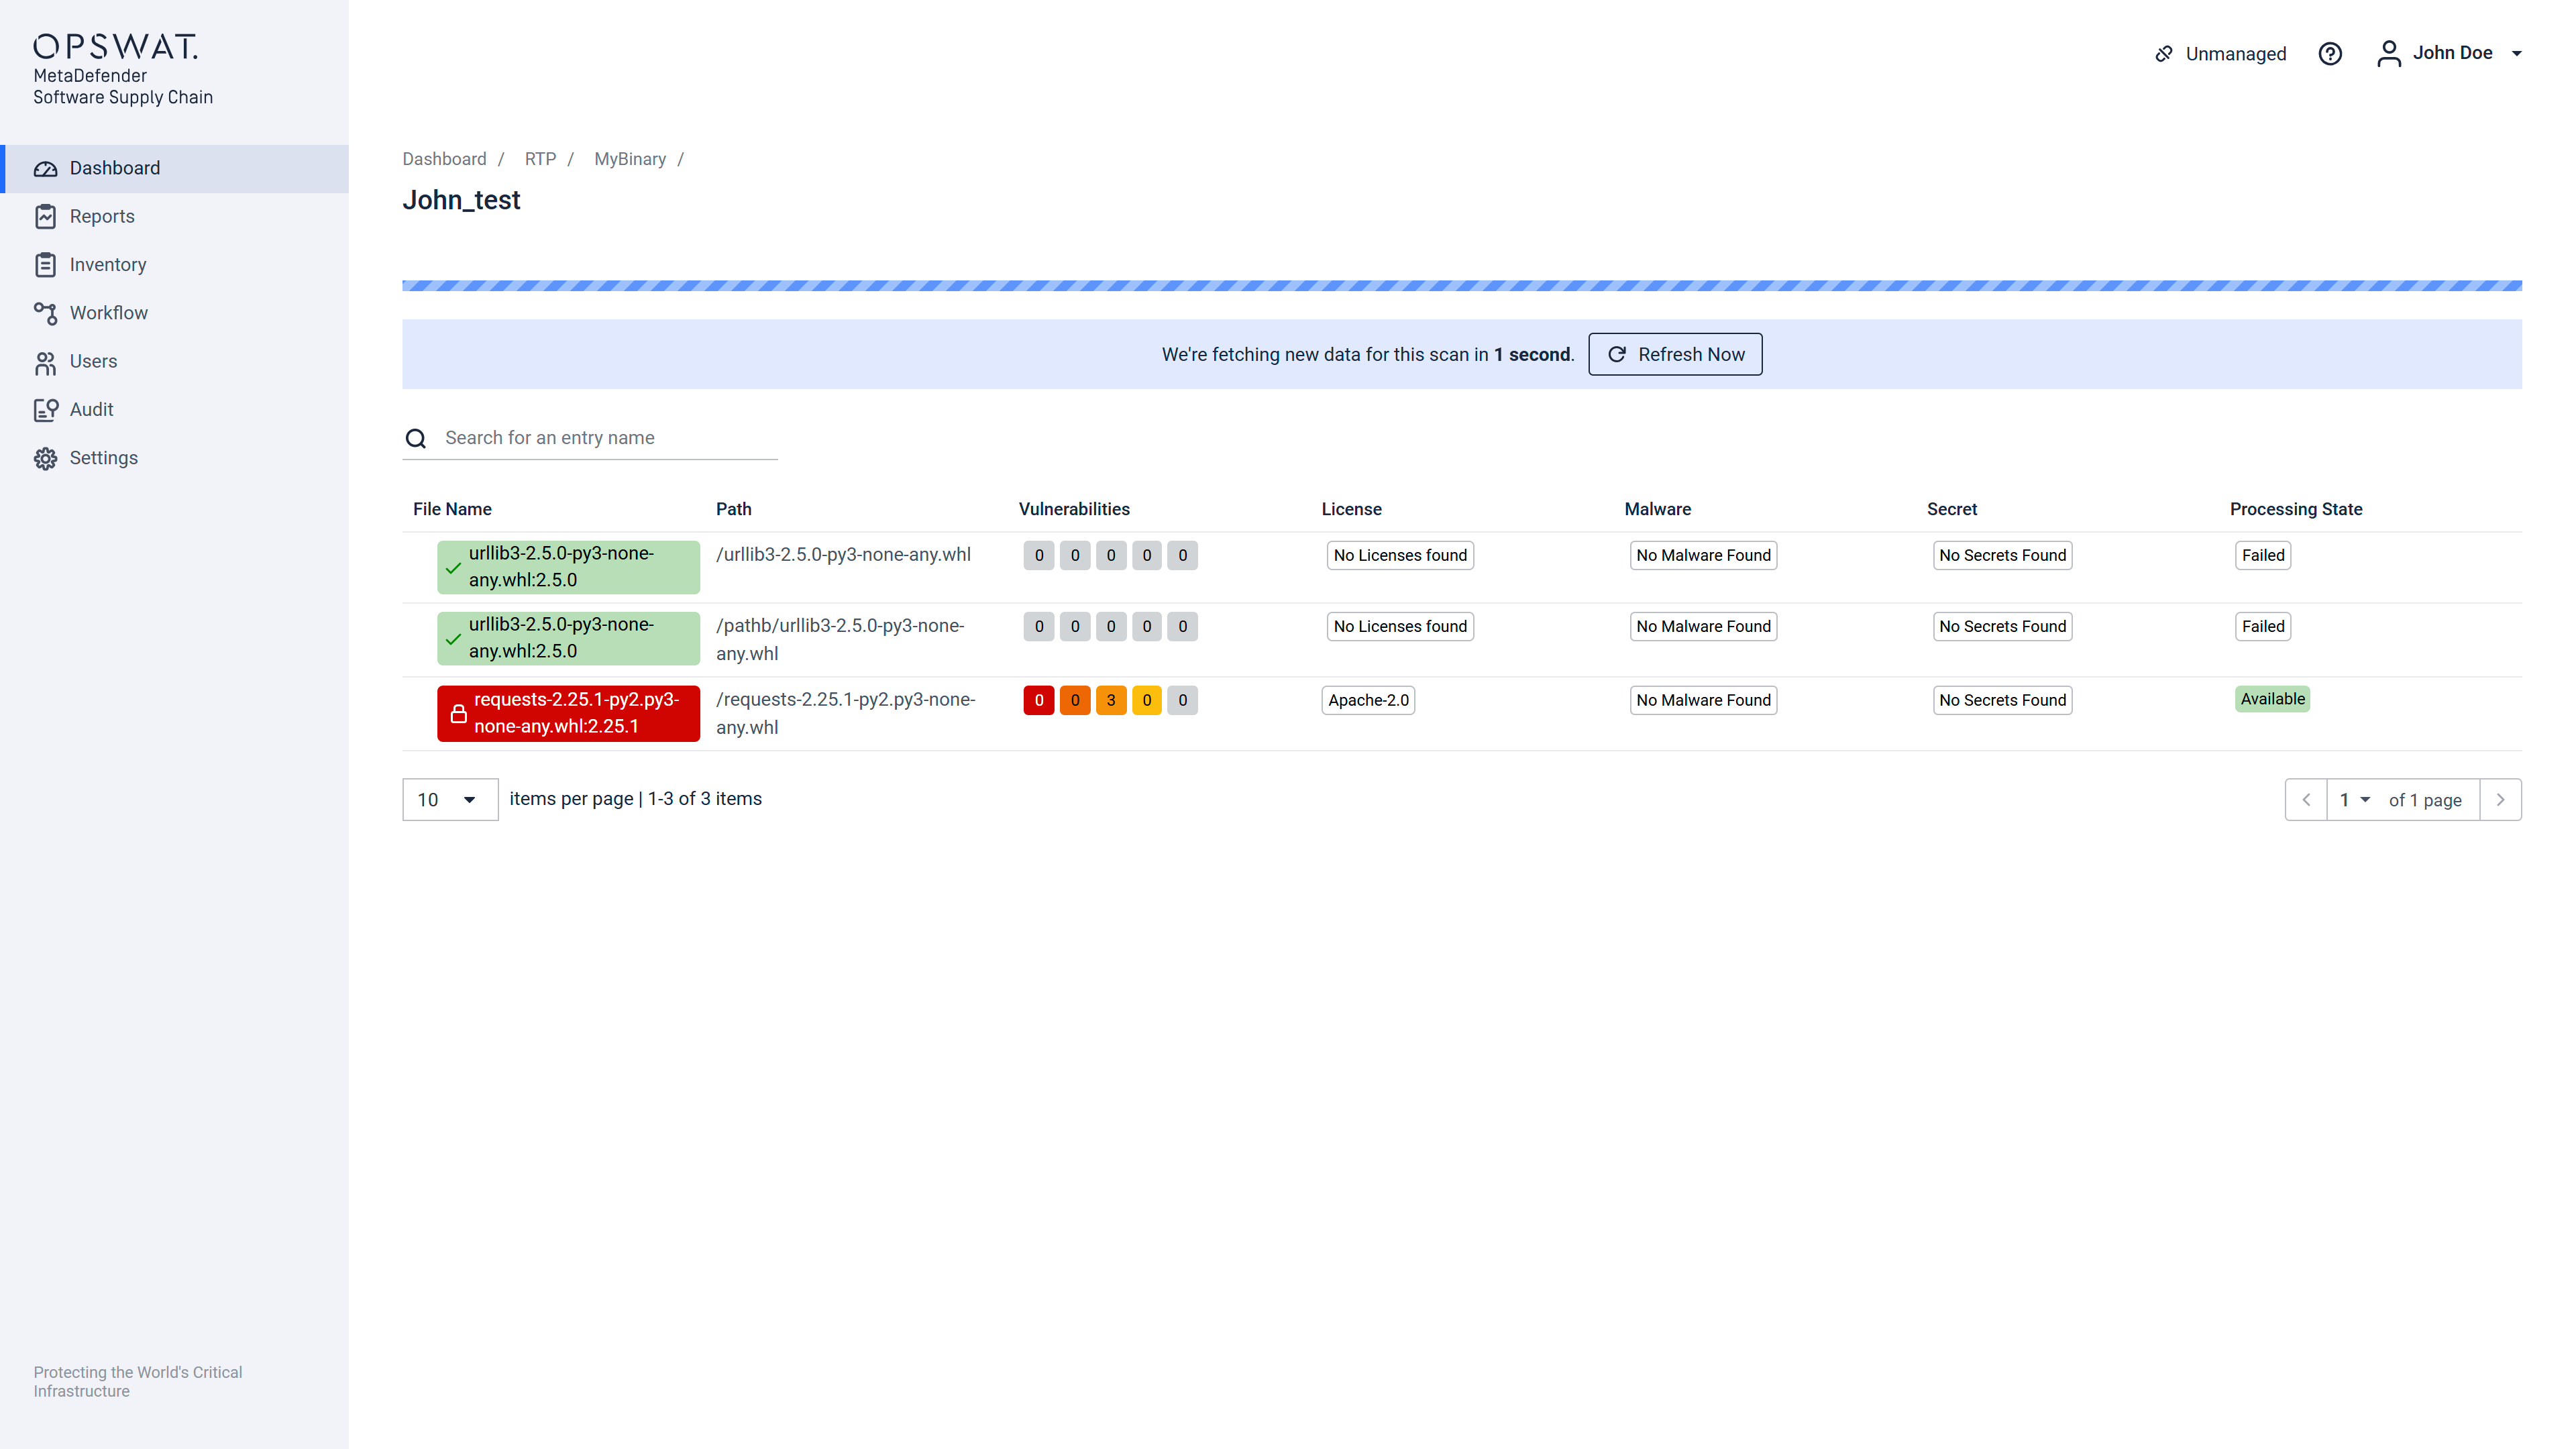Click the refresh arrow icon in Refresh Now
2576x1449 pixels.
[1616, 355]
